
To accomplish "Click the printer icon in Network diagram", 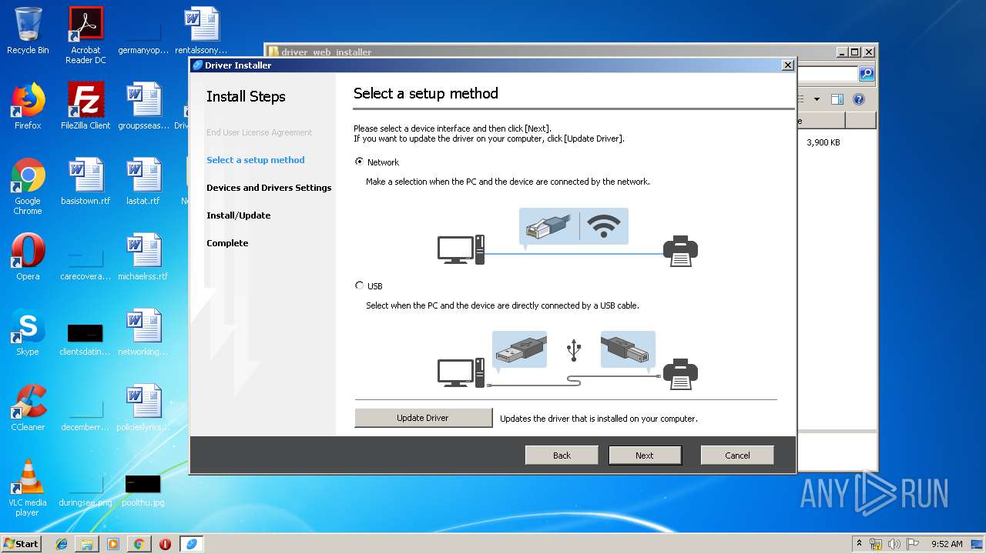I will pos(680,251).
